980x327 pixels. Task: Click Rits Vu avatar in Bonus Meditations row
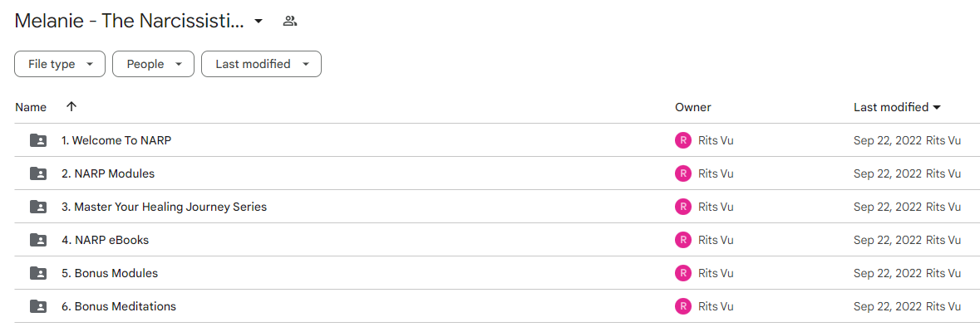[x=683, y=306]
